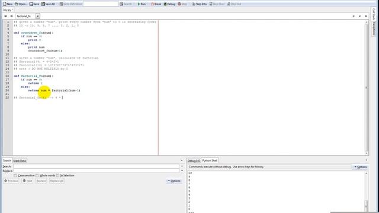Click the Next search match button

(27, 181)
